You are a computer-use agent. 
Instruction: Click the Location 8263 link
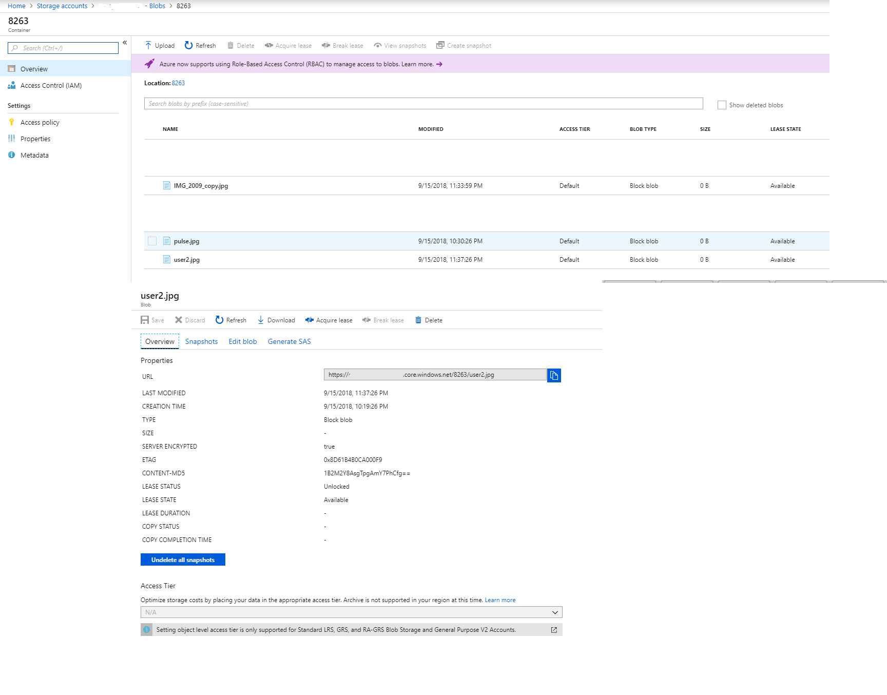(178, 83)
